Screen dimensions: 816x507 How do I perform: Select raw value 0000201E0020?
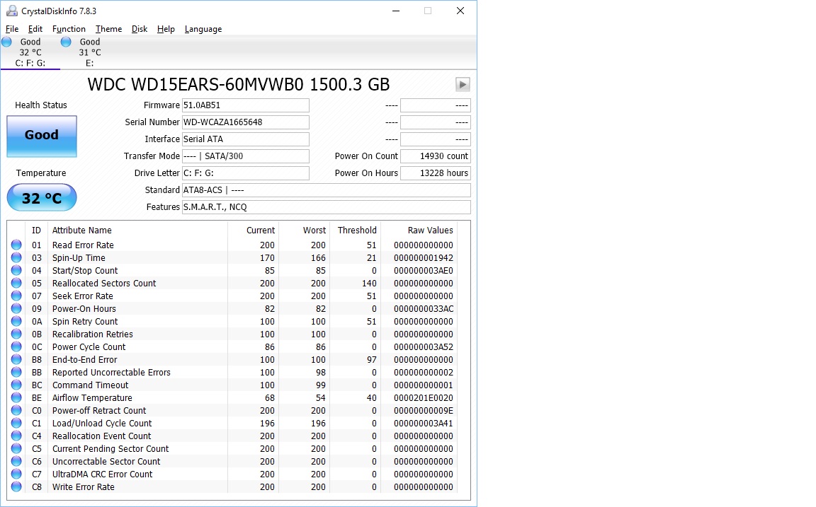pyautogui.click(x=424, y=398)
